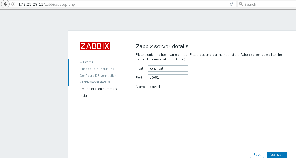
Task: Click the Host label
Action: 139,68
